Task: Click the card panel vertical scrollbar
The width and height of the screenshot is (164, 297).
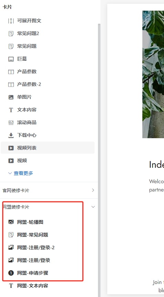Action: (x=99, y=160)
